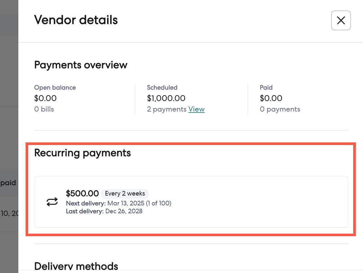
Task: Click the Open balance label
Action: click(x=55, y=88)
